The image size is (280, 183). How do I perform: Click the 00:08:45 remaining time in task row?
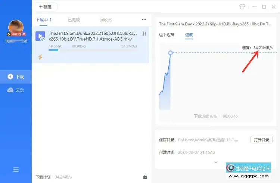pos(79,46)
